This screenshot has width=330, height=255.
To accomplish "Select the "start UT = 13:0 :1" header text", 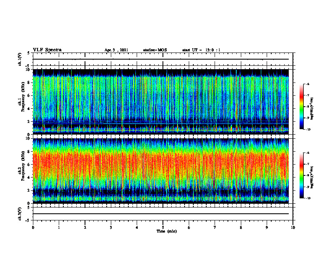I will 201,50.
